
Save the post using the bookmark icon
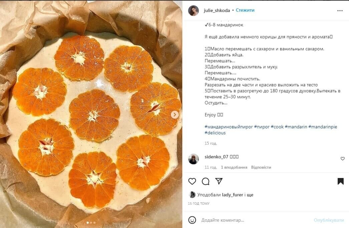[x=340, y=181]
